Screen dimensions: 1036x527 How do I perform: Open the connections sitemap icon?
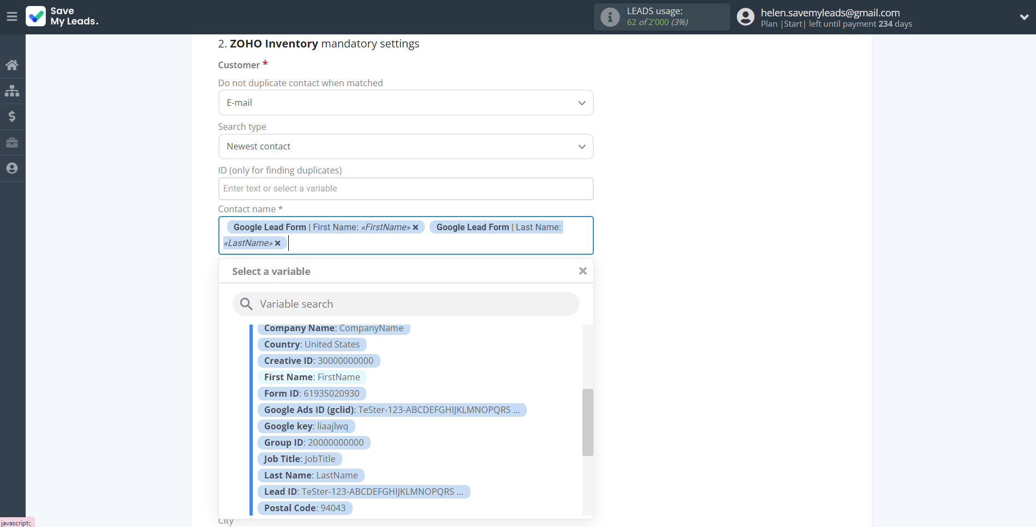tap(12, 91)
